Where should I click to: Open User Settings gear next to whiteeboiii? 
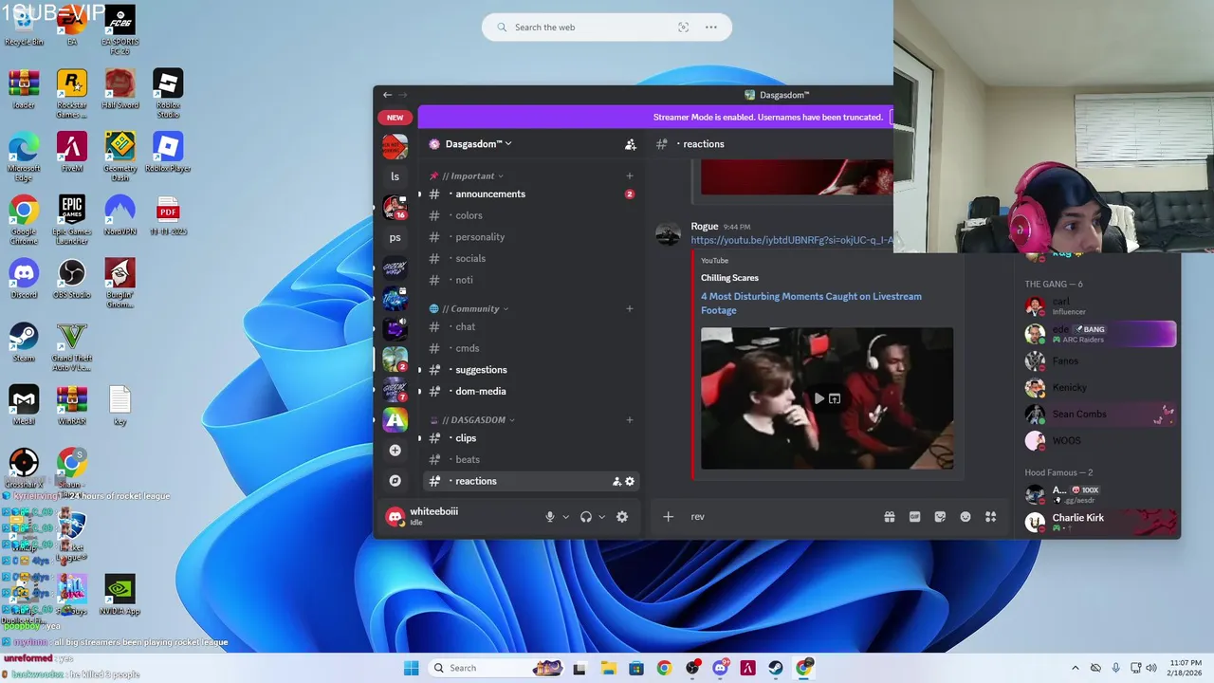[622, 517]
